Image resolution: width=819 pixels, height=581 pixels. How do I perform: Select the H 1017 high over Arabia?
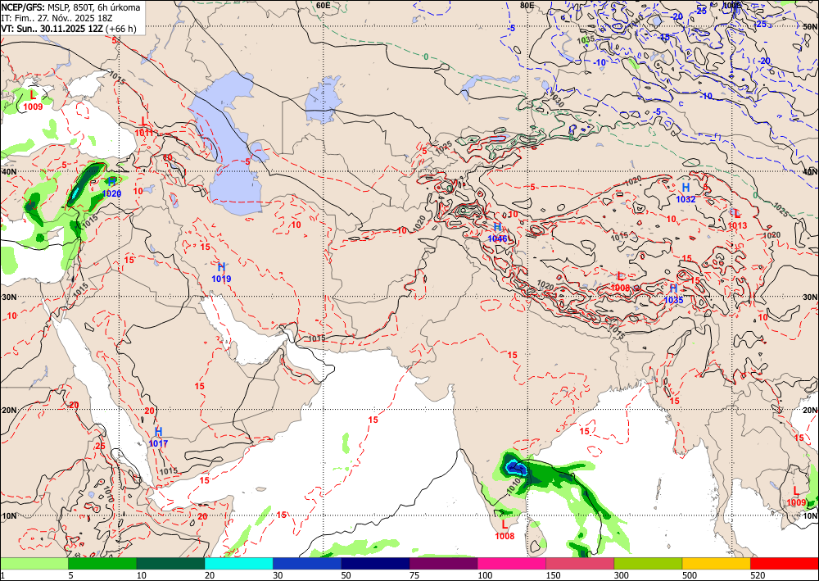(x=158, y=438)
